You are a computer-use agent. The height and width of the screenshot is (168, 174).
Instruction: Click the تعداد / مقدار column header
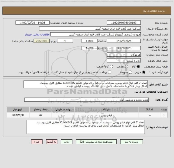(40, 109)
